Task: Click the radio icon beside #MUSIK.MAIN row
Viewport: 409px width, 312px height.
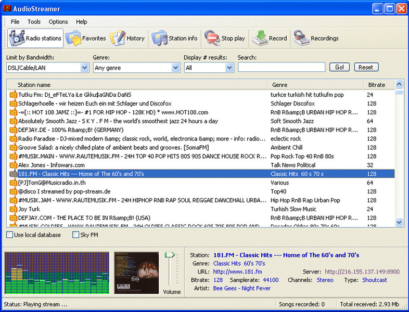Action: tap(13, 157)
